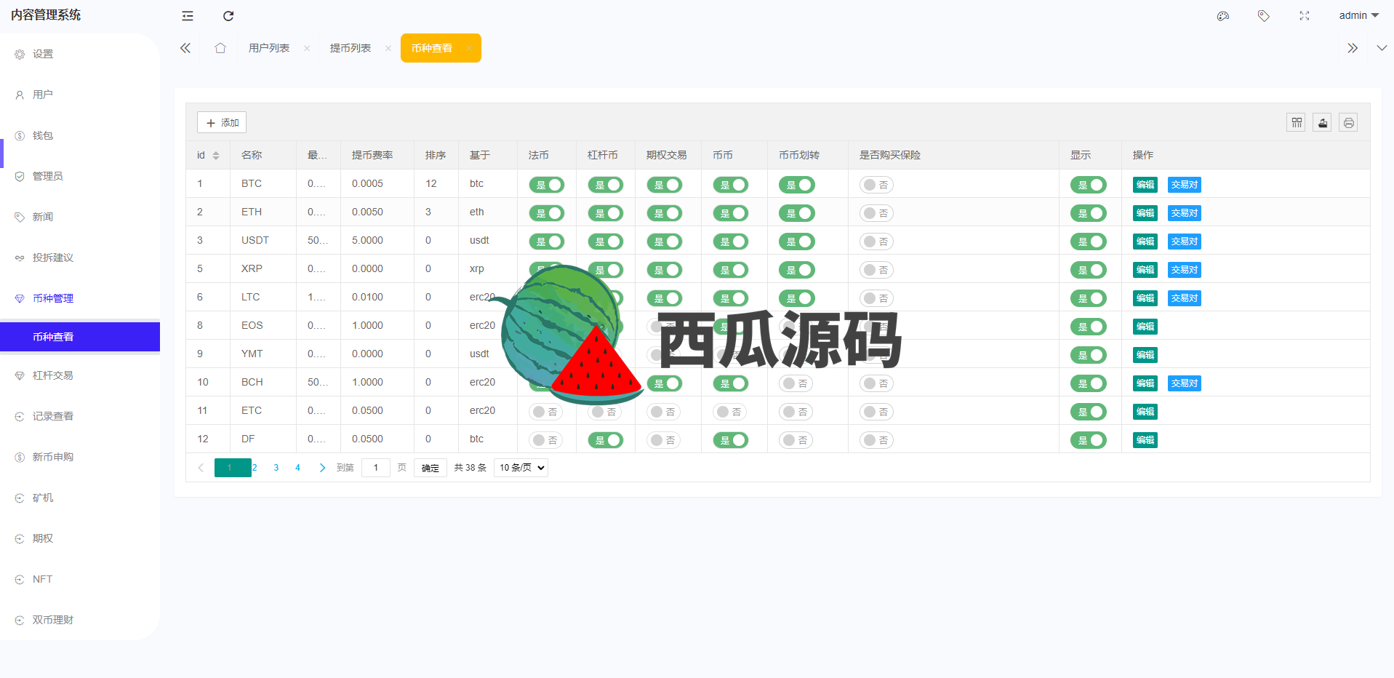This screenshot has width=1394, height=678.
Task: Close the 币种查看 tab
Action: pyautogui.click(x=469, y=49)
